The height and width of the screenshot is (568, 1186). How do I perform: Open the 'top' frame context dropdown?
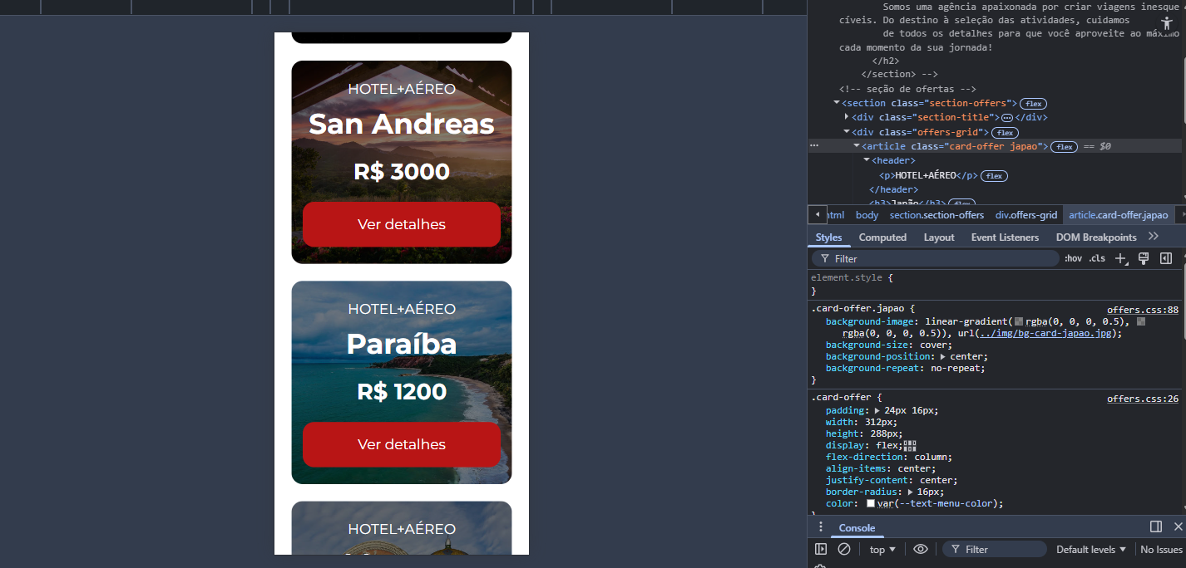pyautogui.click(x=882, y=549)
